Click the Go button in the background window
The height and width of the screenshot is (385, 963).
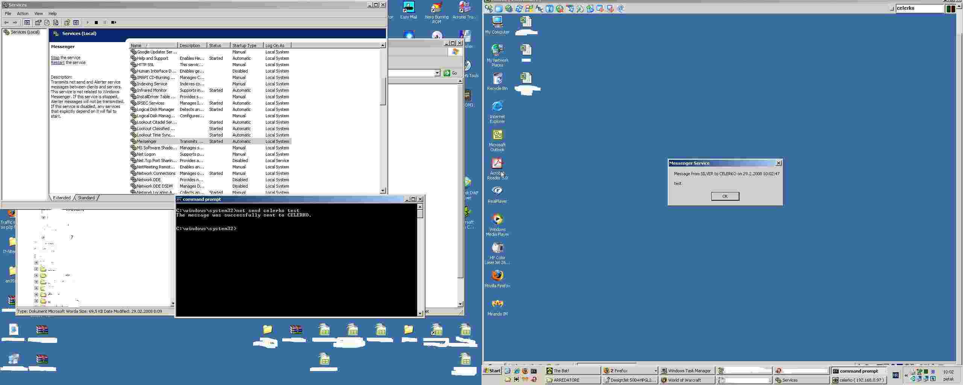click(x=451, y=73)
